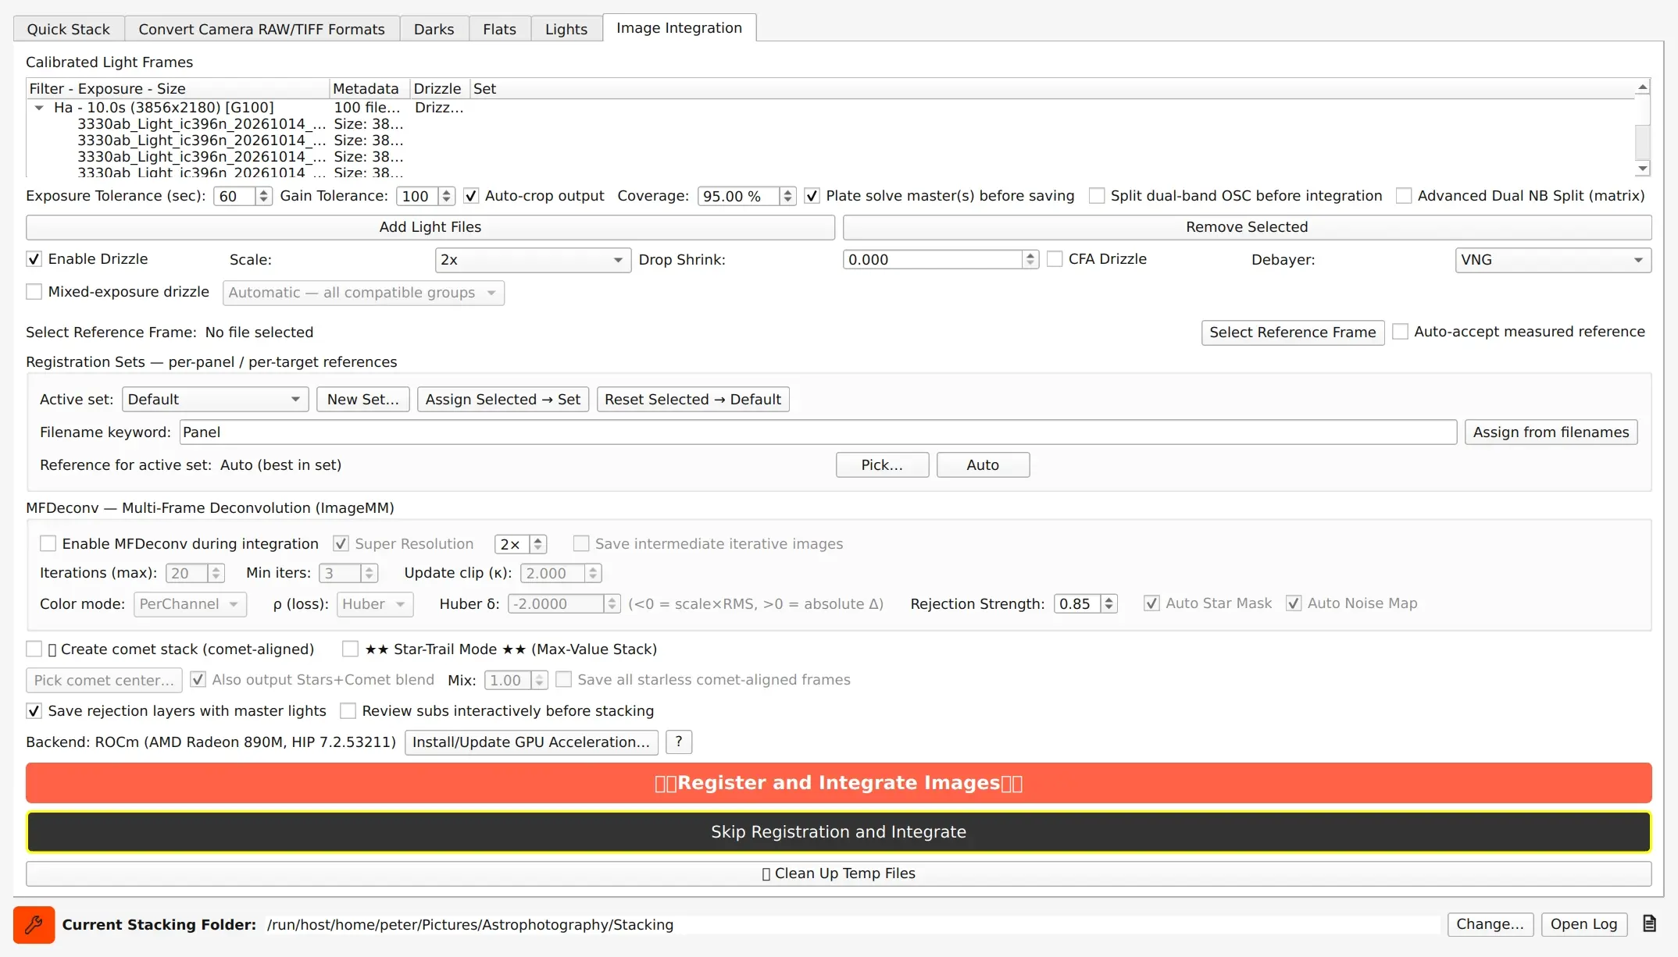Click the Gain Tolerance spinner arrows
The height and width of the screenshot is (957, 1678).
point(447,196)
